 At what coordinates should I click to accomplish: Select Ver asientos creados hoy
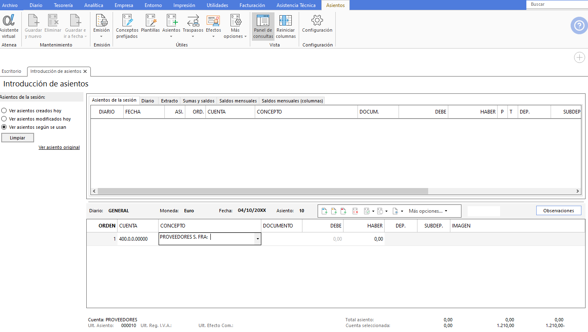4,111
